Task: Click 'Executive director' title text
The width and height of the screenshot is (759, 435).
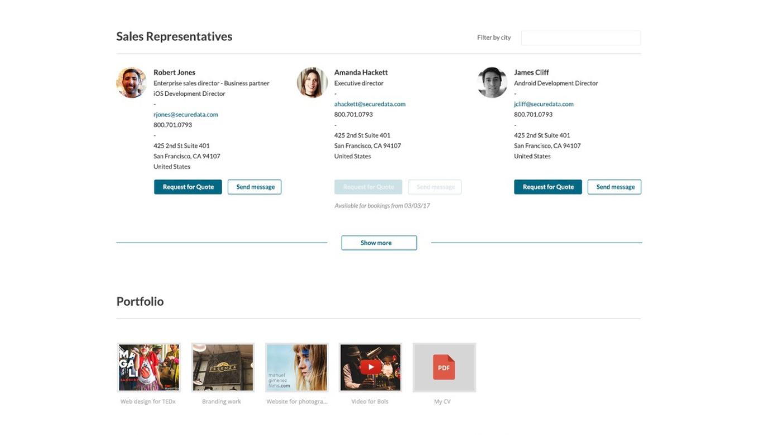Action: tap(359, 83)
